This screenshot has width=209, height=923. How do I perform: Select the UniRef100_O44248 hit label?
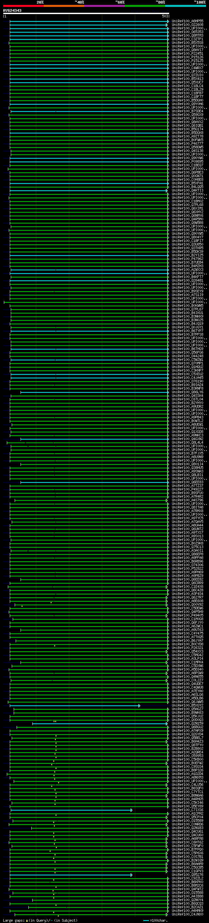coord(187,356)
